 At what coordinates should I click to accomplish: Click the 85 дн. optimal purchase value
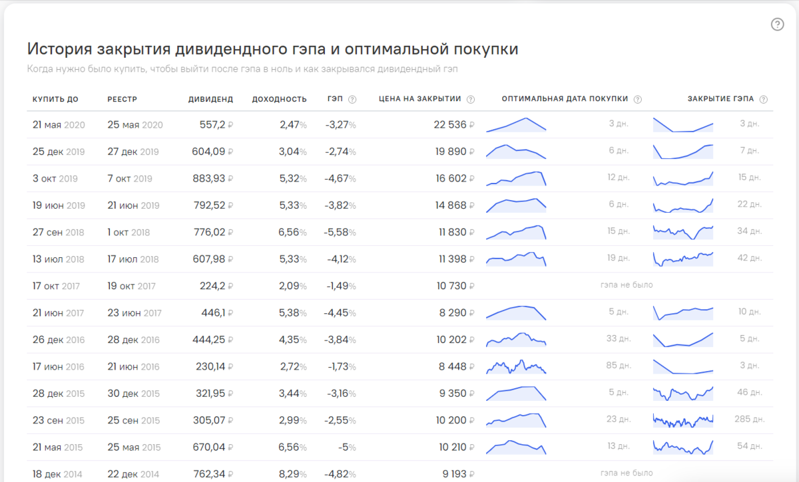click(x=619, y=366)
